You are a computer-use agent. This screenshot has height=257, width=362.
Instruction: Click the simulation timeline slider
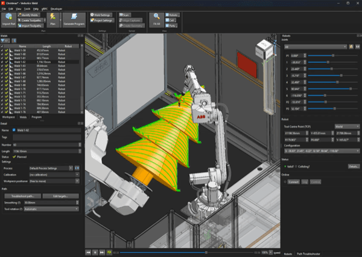click(186, 253)
